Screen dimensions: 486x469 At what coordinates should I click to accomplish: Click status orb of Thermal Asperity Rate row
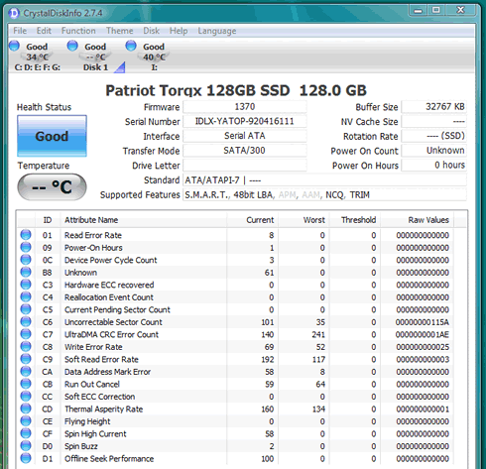pos(26,409)
